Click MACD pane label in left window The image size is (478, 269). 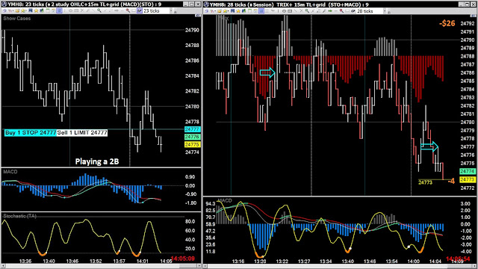click(10, 172)
